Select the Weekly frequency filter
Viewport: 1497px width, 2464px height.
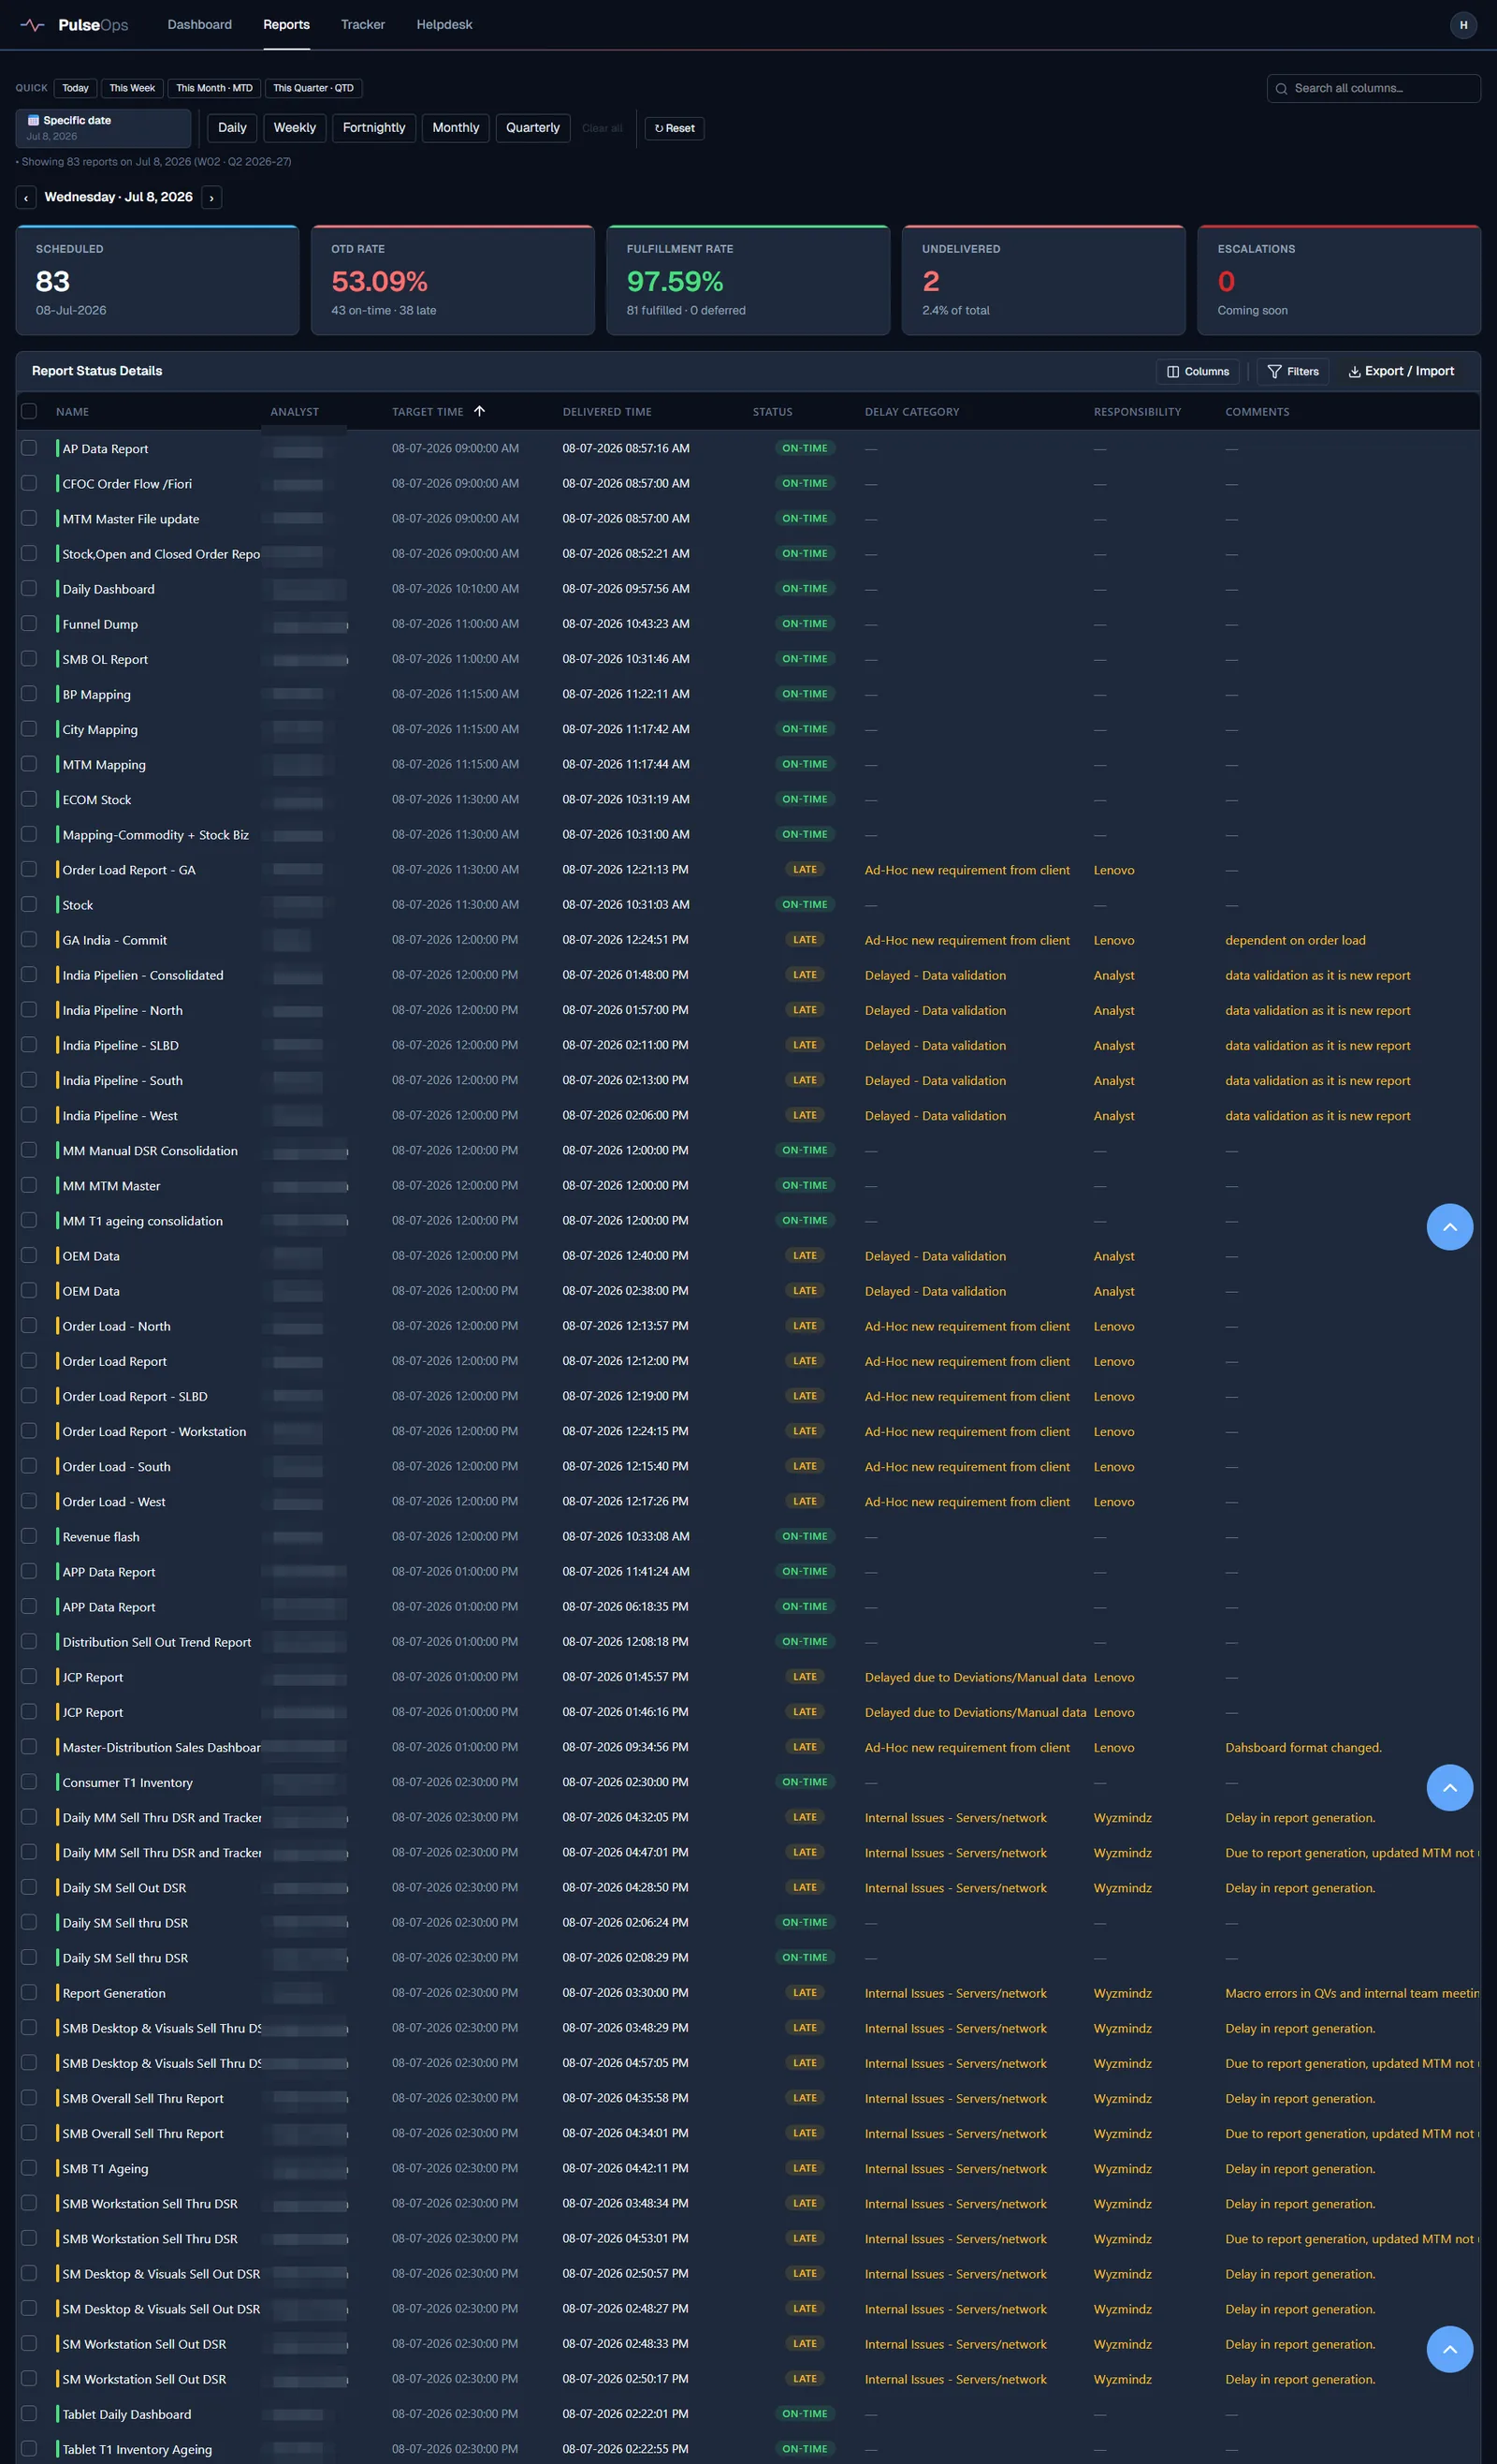(x=295, y=128)
